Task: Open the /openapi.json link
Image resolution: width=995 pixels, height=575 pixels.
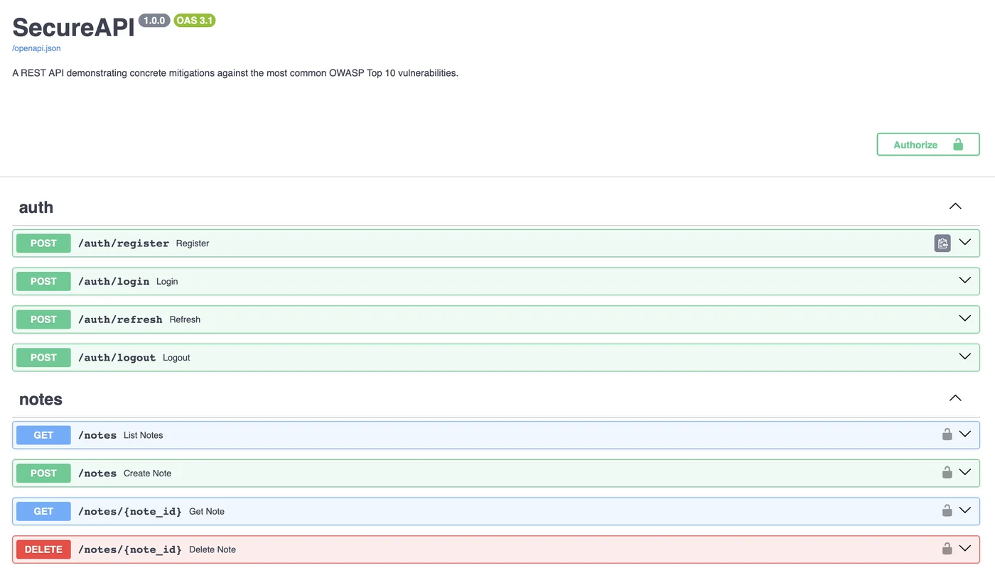Action: coord(36,48)
